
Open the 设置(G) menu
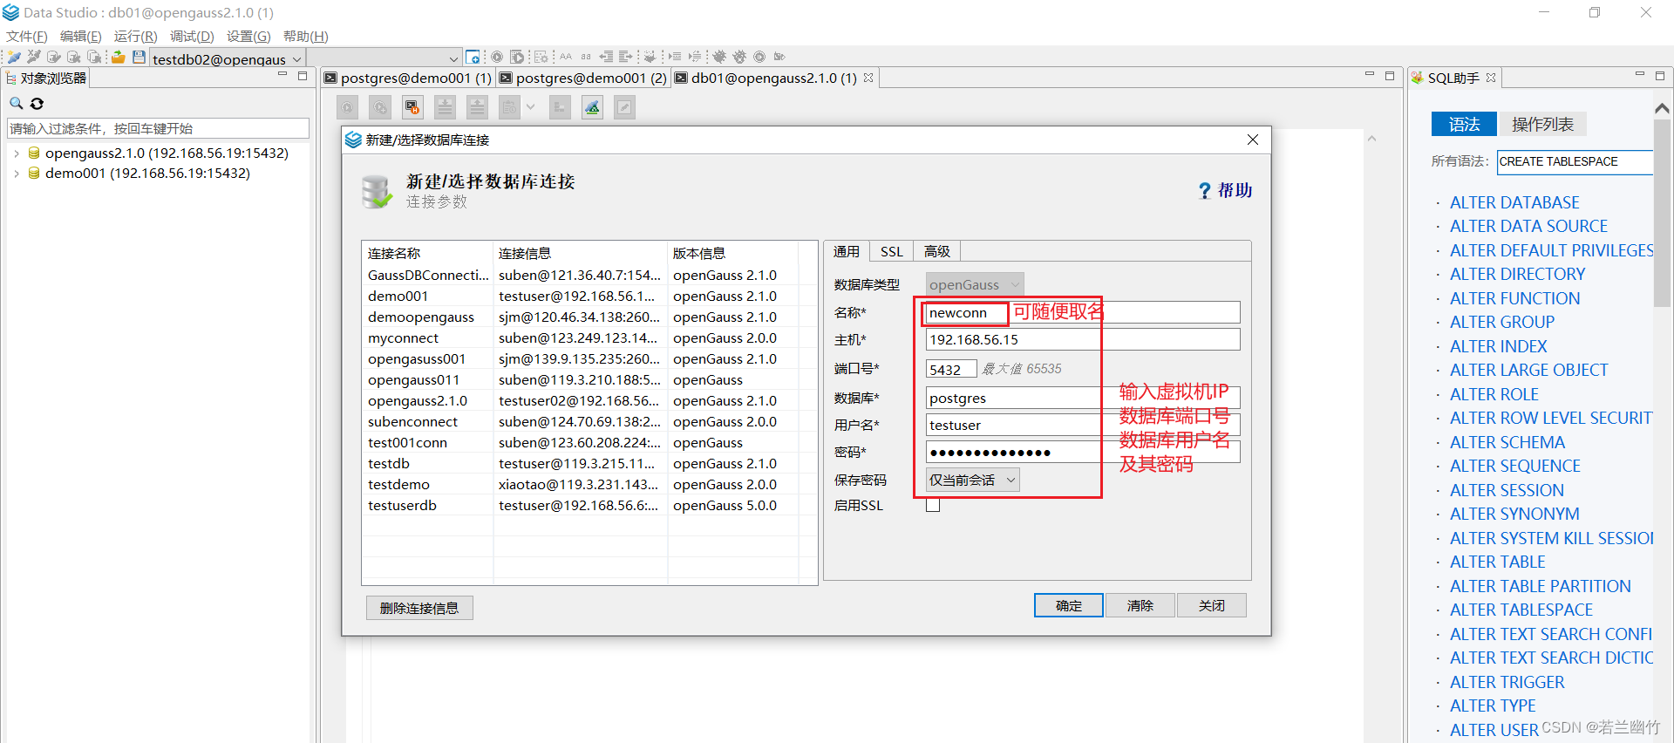click(x=248, y=36)
